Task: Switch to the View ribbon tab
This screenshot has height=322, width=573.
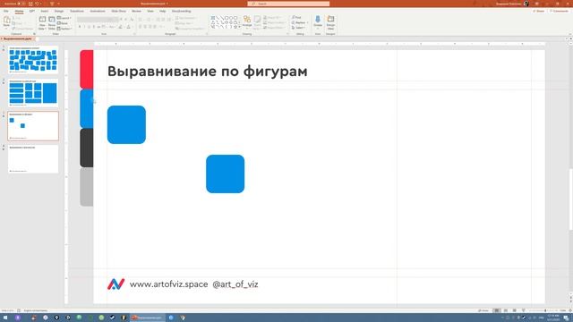Action: pyautogui.click(x=150, y=12)
